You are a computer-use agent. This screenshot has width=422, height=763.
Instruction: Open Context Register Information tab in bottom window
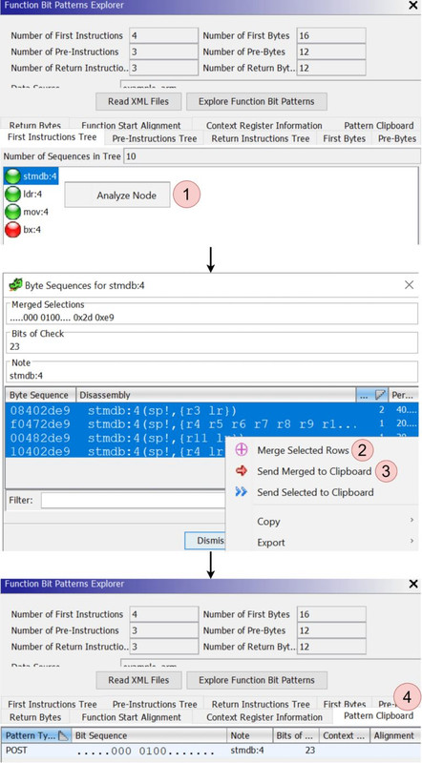pyautogui.click(x=264, y=717)
